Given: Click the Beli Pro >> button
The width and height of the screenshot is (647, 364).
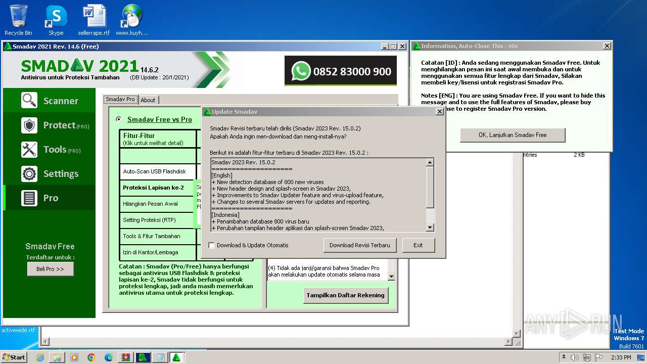Looking at the screenshot, I should point(51,269).
